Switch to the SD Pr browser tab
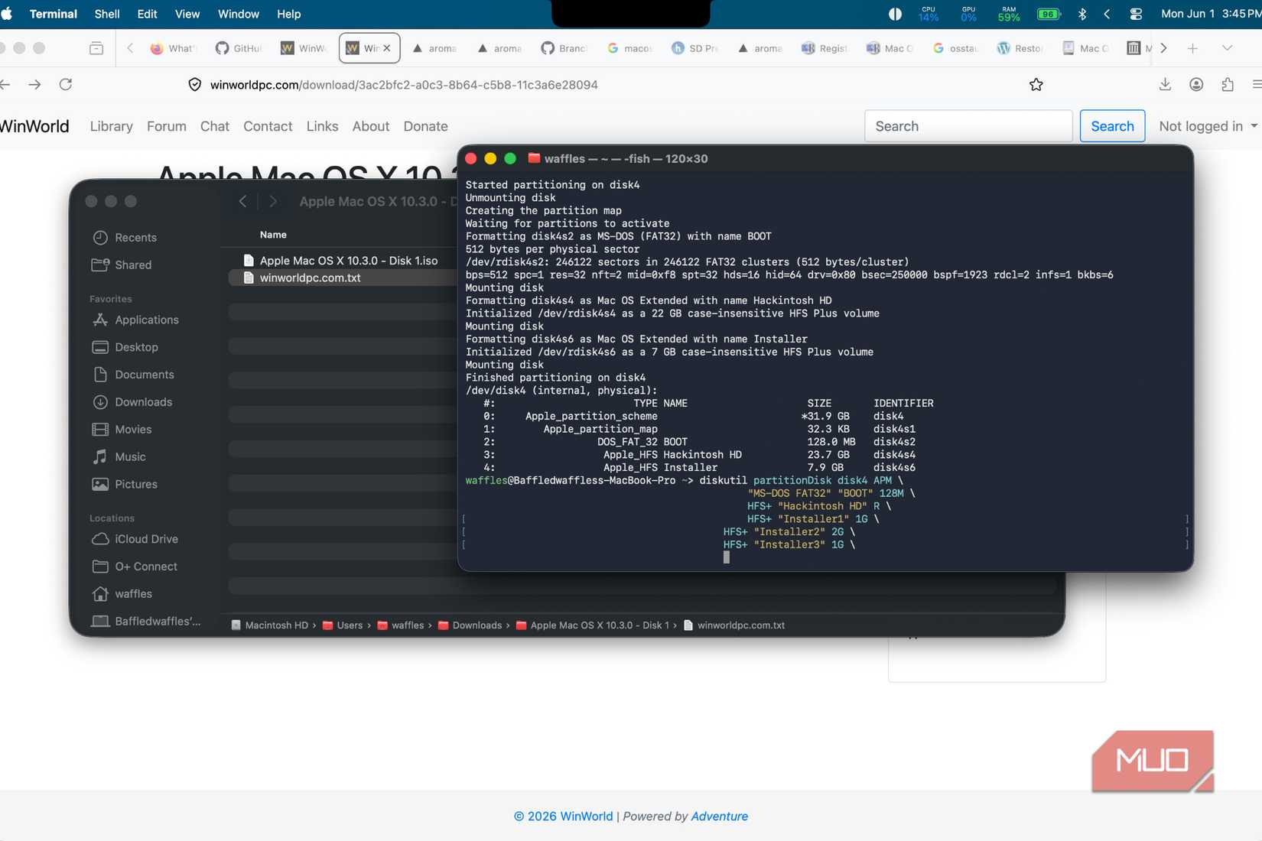This screenshot has height=841, width=1262. point(694,48)
